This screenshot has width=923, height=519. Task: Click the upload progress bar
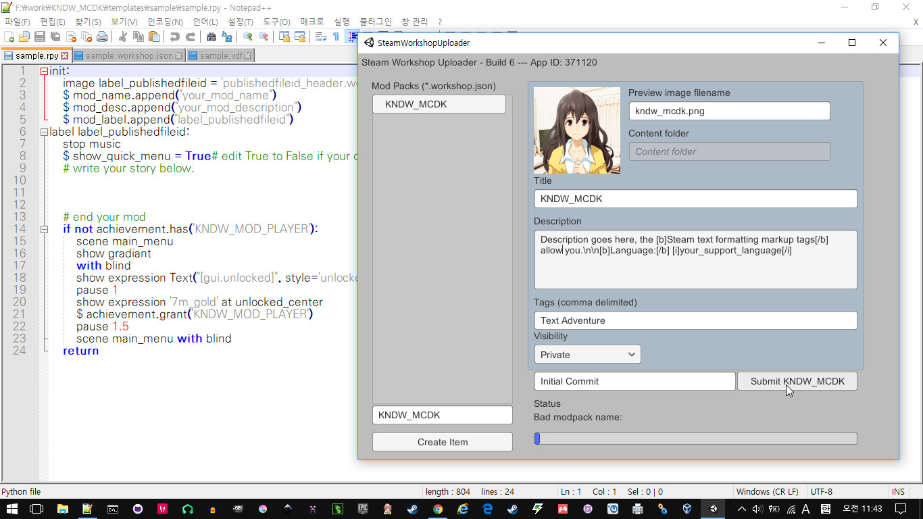click(x=695, y=439)
